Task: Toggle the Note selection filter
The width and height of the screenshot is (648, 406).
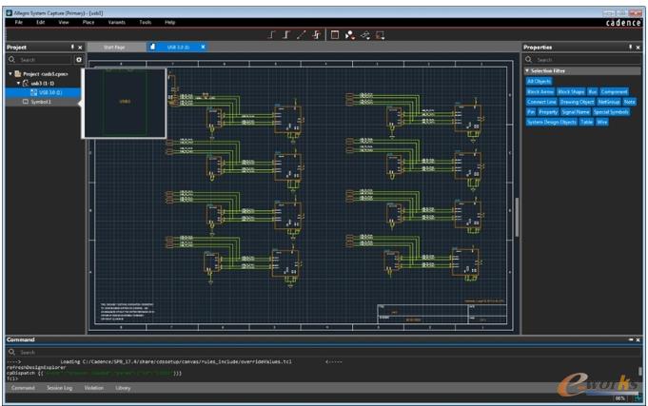Action: point(629,102)
